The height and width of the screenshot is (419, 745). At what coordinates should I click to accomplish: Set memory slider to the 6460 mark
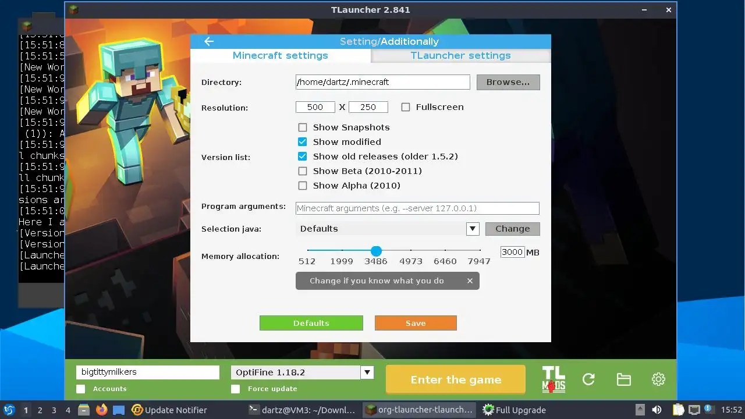point(445,251)
